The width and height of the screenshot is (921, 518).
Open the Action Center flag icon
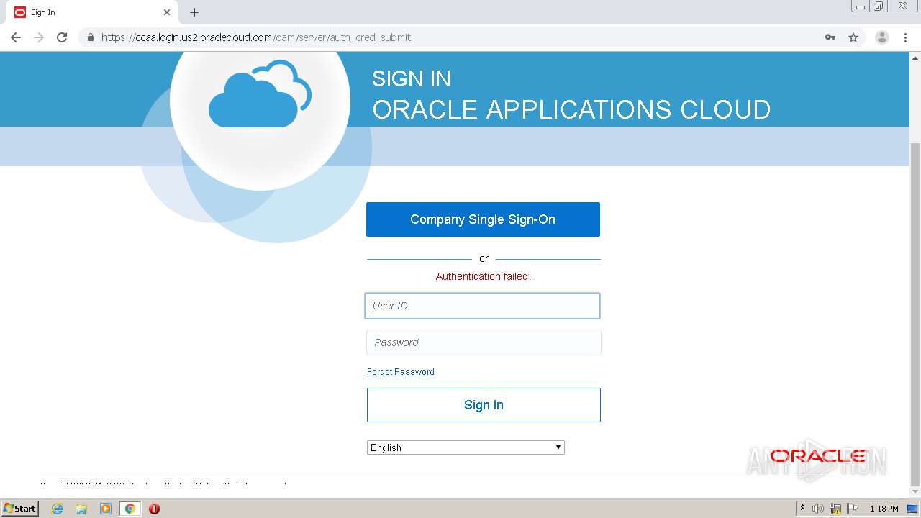853,509
